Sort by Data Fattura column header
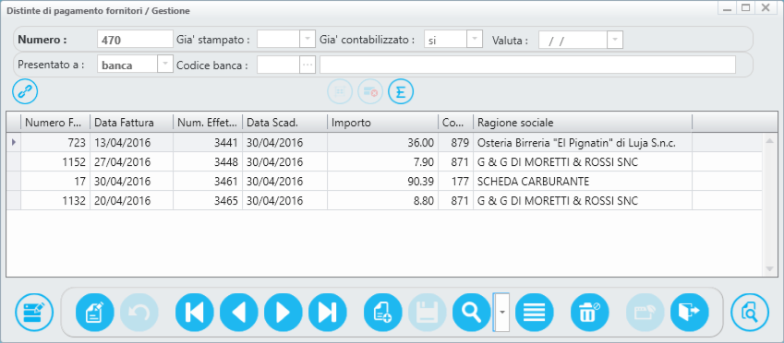The height and width of the screenshot is (343, 784). [x=131, y=123]
